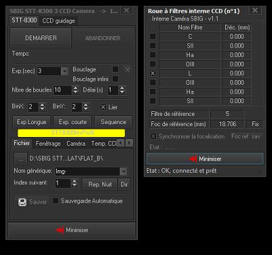
Task: Increase BinX value with stepper
Action: tap(42, 105)
